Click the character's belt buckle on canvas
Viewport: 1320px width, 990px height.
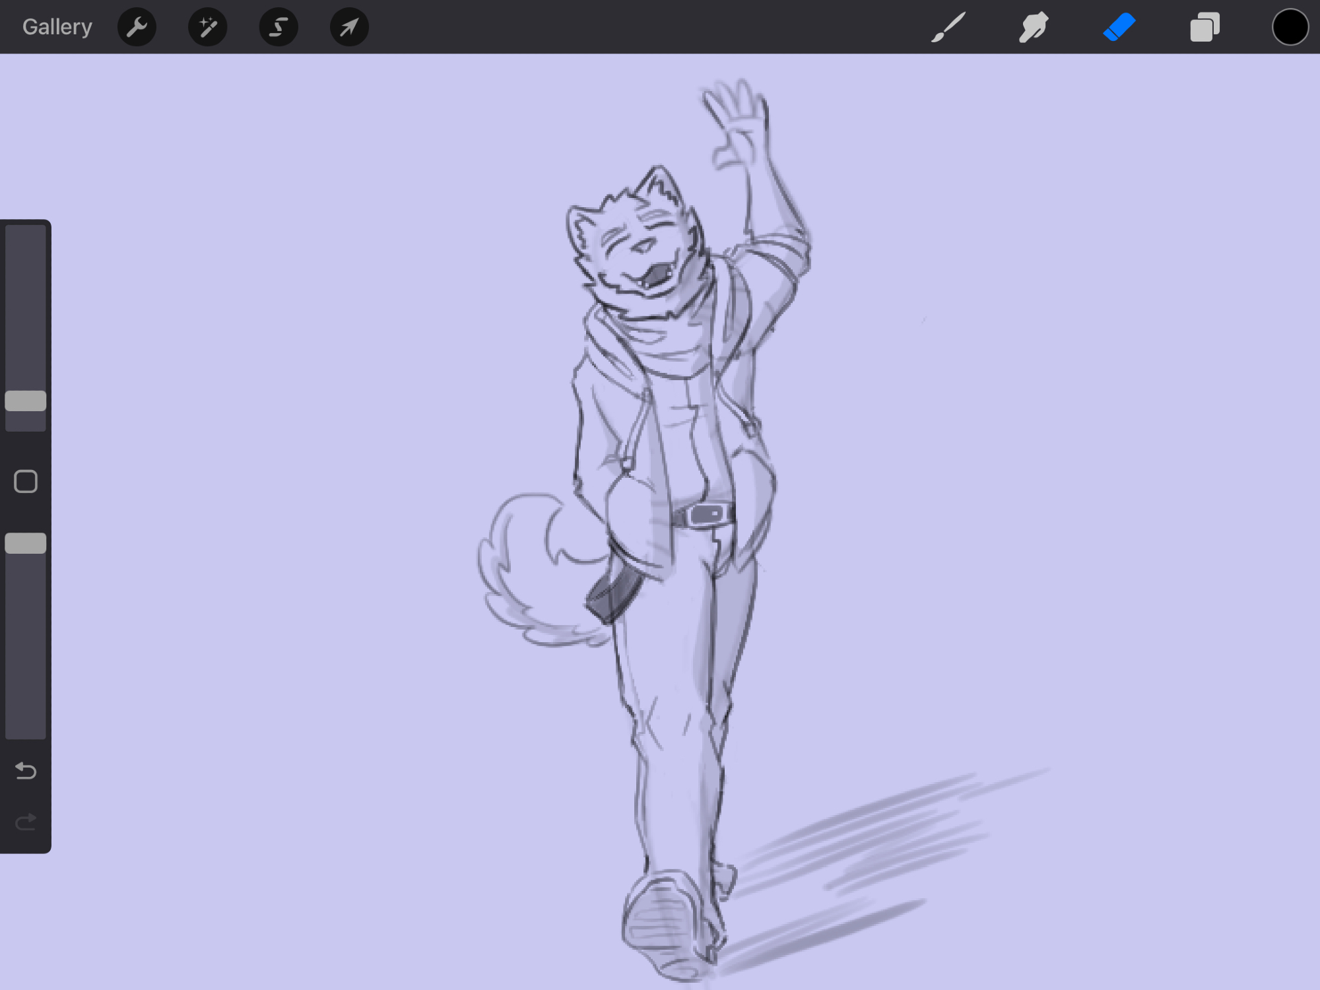[x=708, y=514]
